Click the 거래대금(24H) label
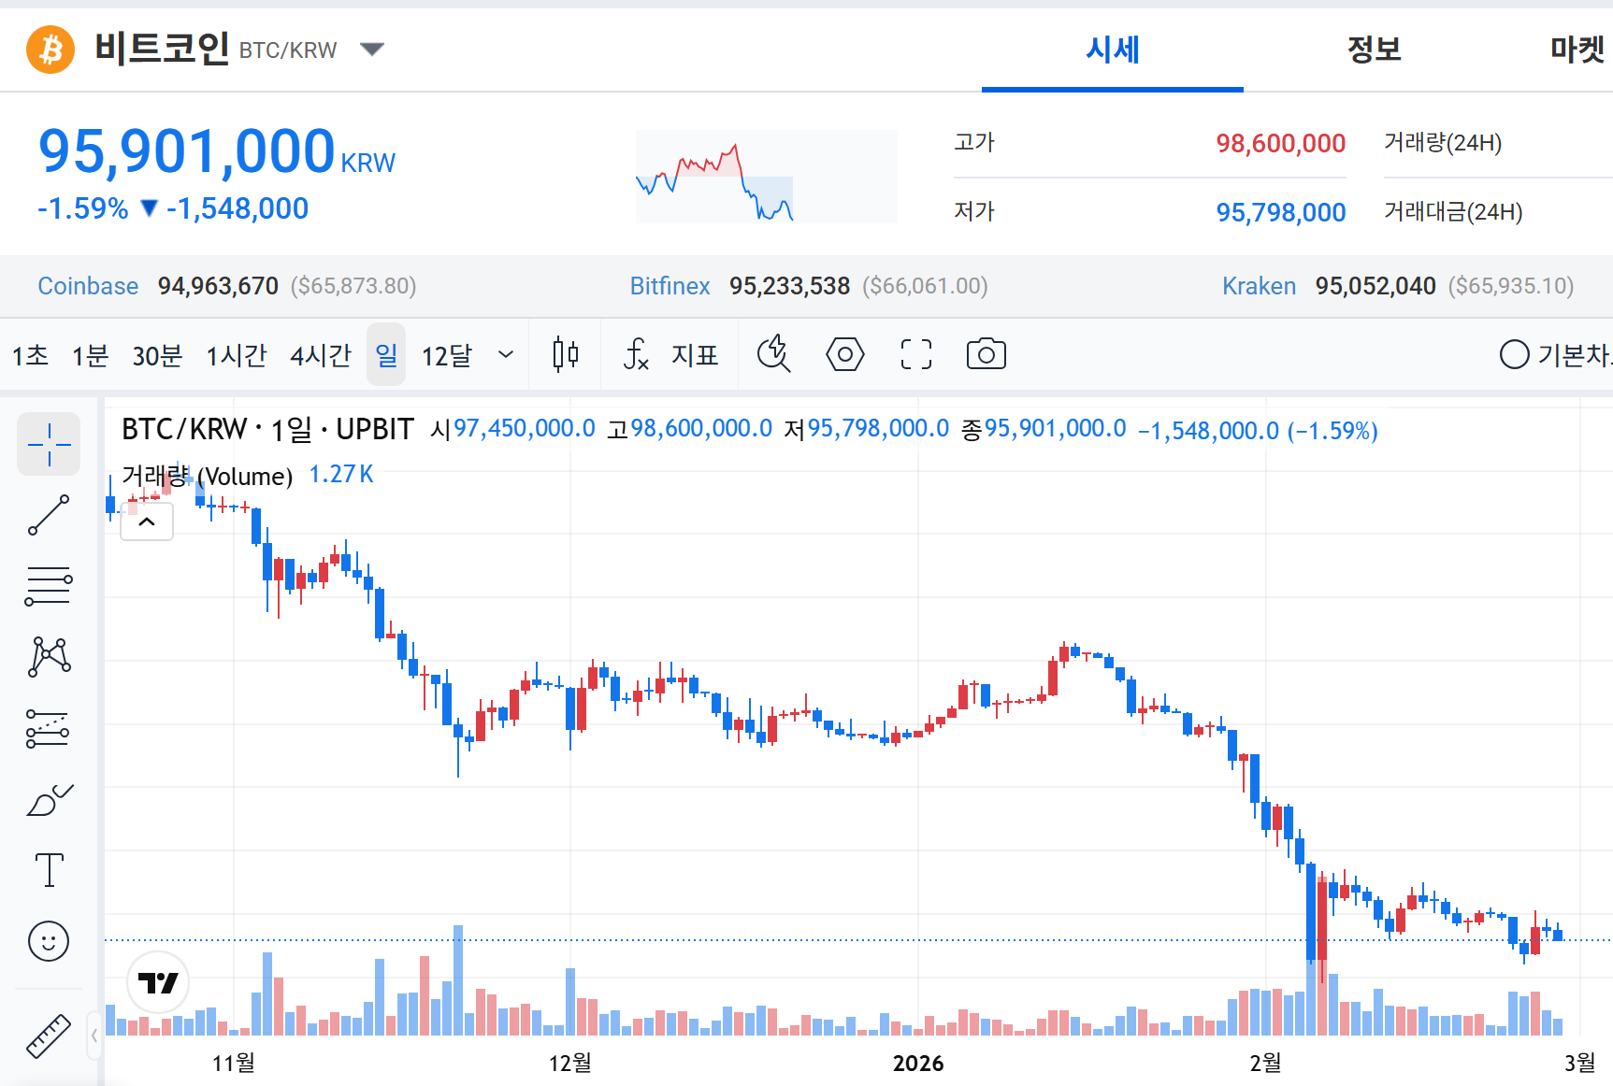The height and width of the screenshot is (1086, 1613). pyautogui.click(x=1453, y=212)
